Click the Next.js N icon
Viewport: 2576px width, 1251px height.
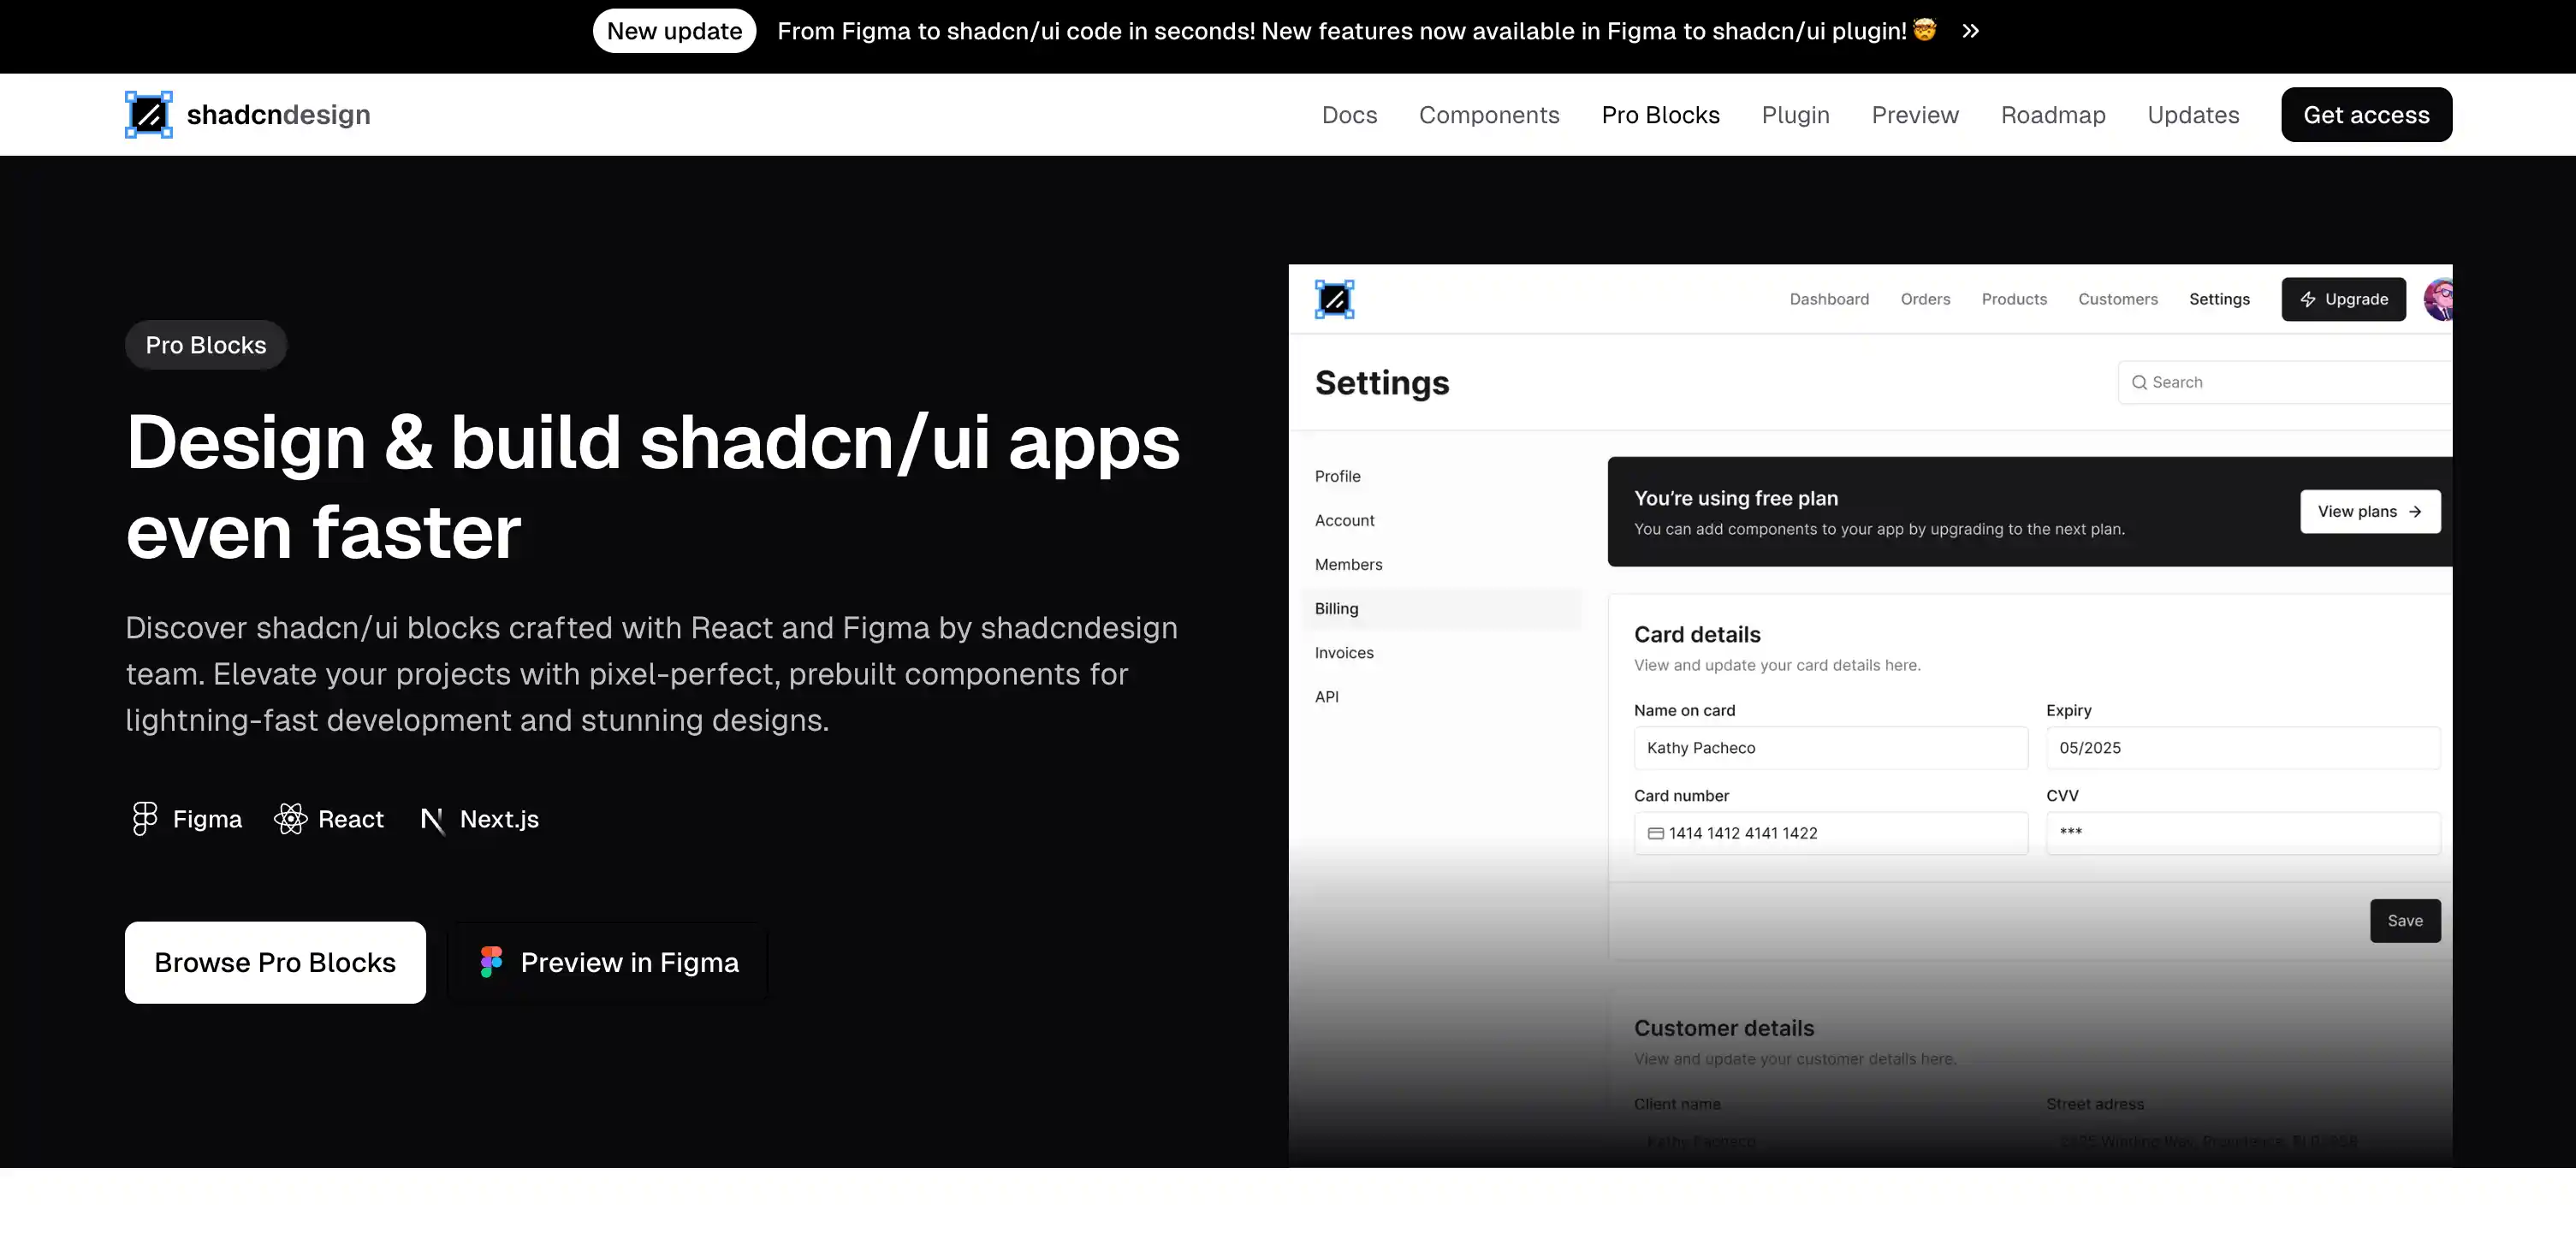pyautogui.click(x=432, y=820)
